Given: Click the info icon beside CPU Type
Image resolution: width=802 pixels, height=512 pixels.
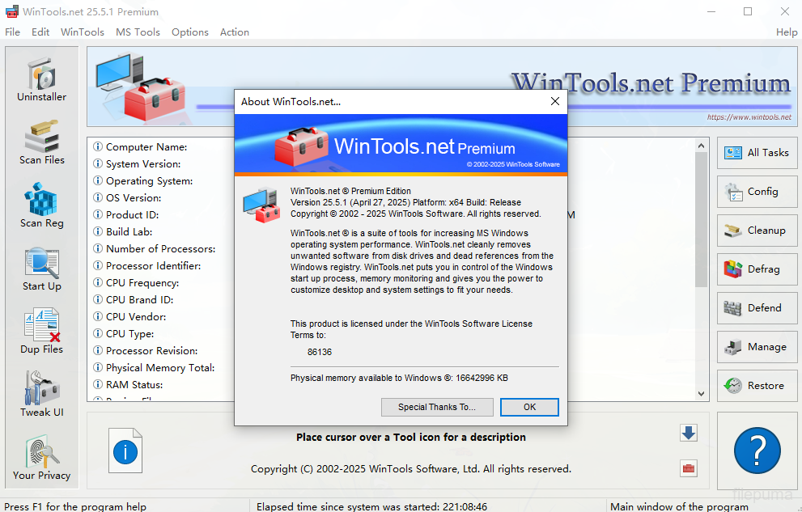Looking at the screenshot, I should 98,333.
